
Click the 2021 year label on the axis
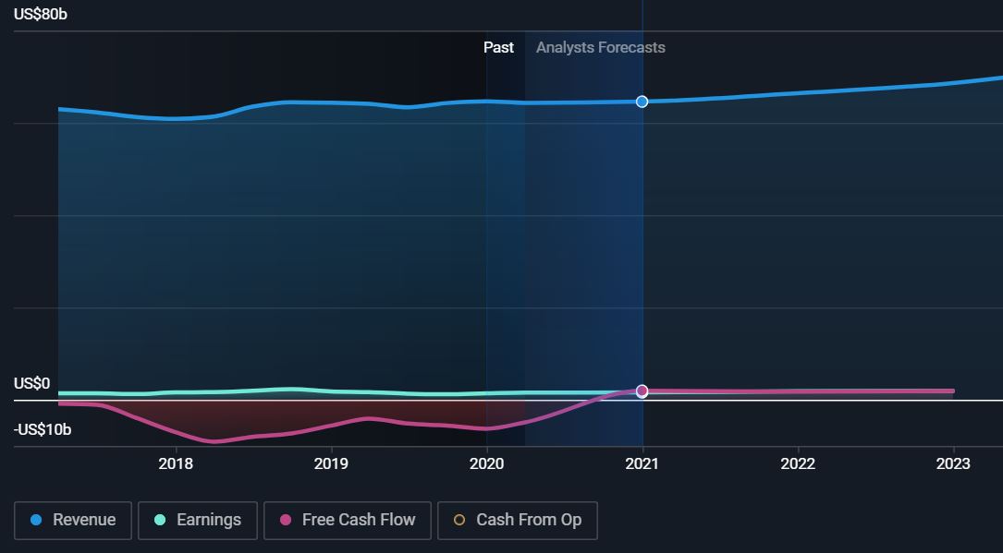(x=642, y=463)
